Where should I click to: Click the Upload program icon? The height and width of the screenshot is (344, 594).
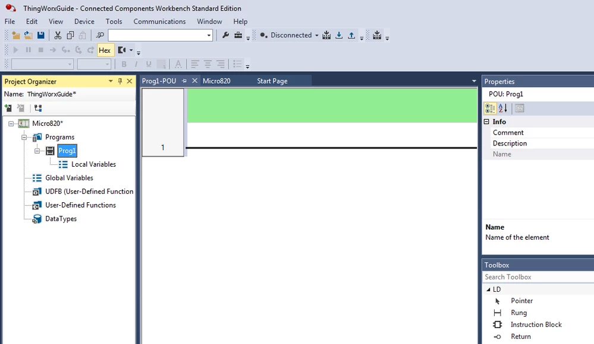point(351,34)
